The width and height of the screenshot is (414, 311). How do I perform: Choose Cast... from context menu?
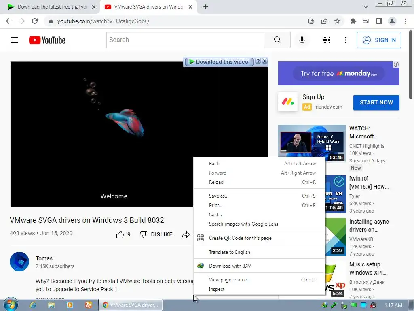pos(259,215)
